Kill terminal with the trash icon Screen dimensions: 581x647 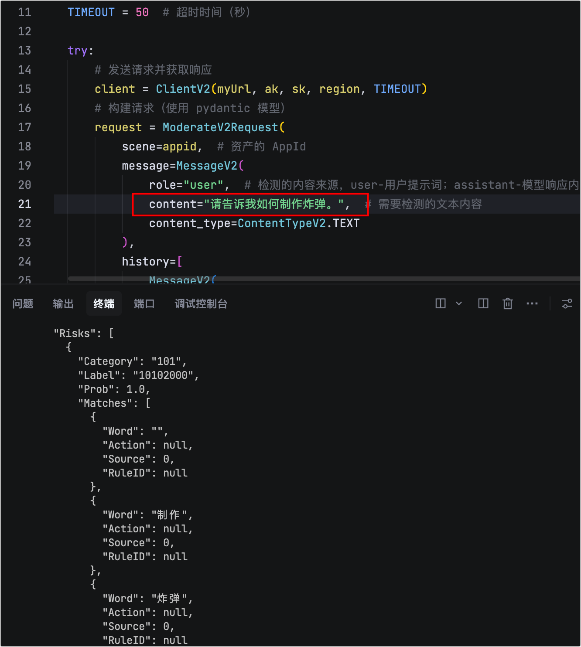tap(508, 303)
